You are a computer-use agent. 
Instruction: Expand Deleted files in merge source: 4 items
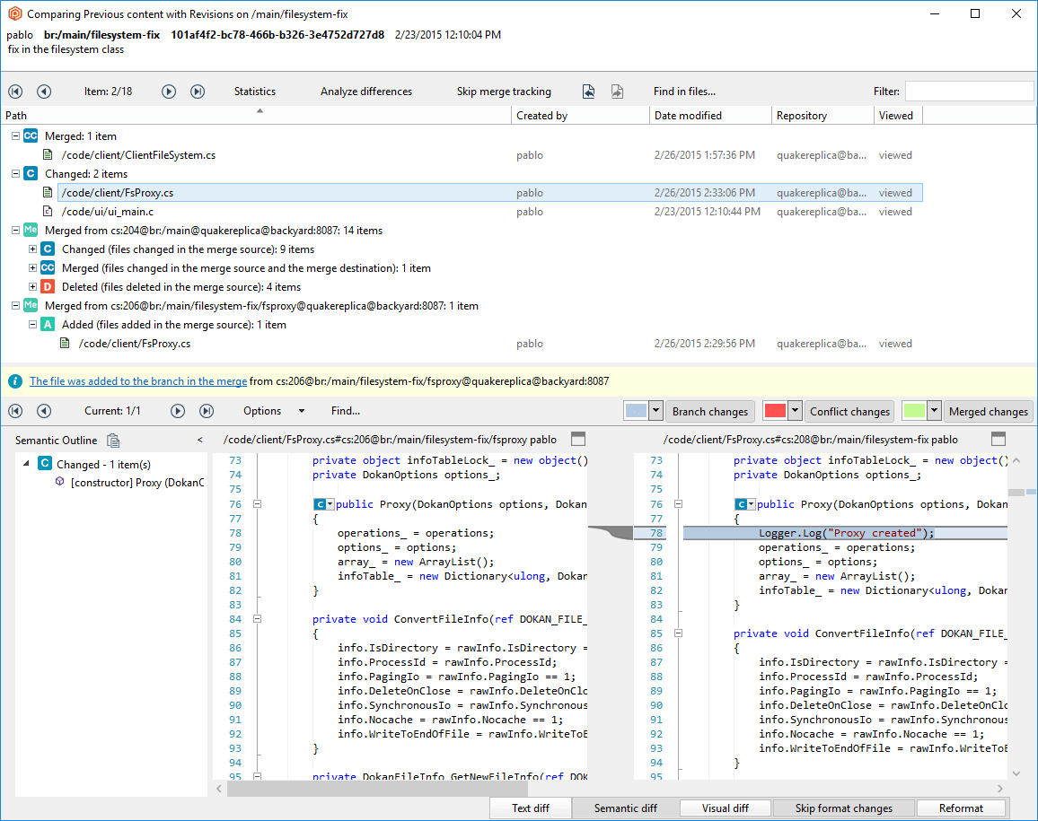pyautogui.click(x=32, y=286)
